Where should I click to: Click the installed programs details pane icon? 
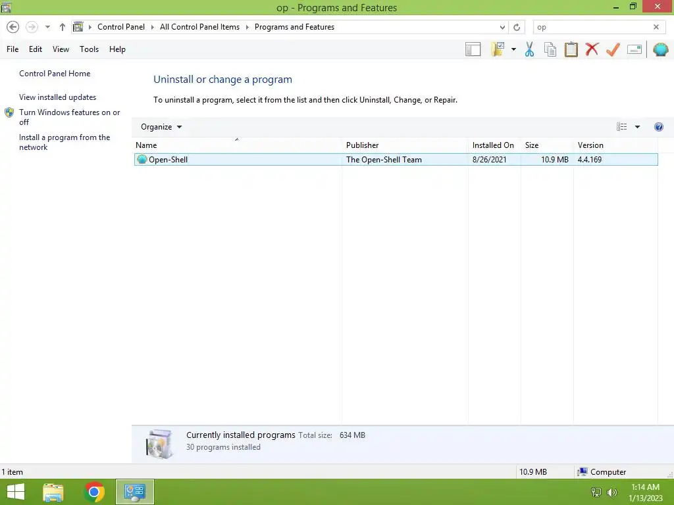point(159,444)
